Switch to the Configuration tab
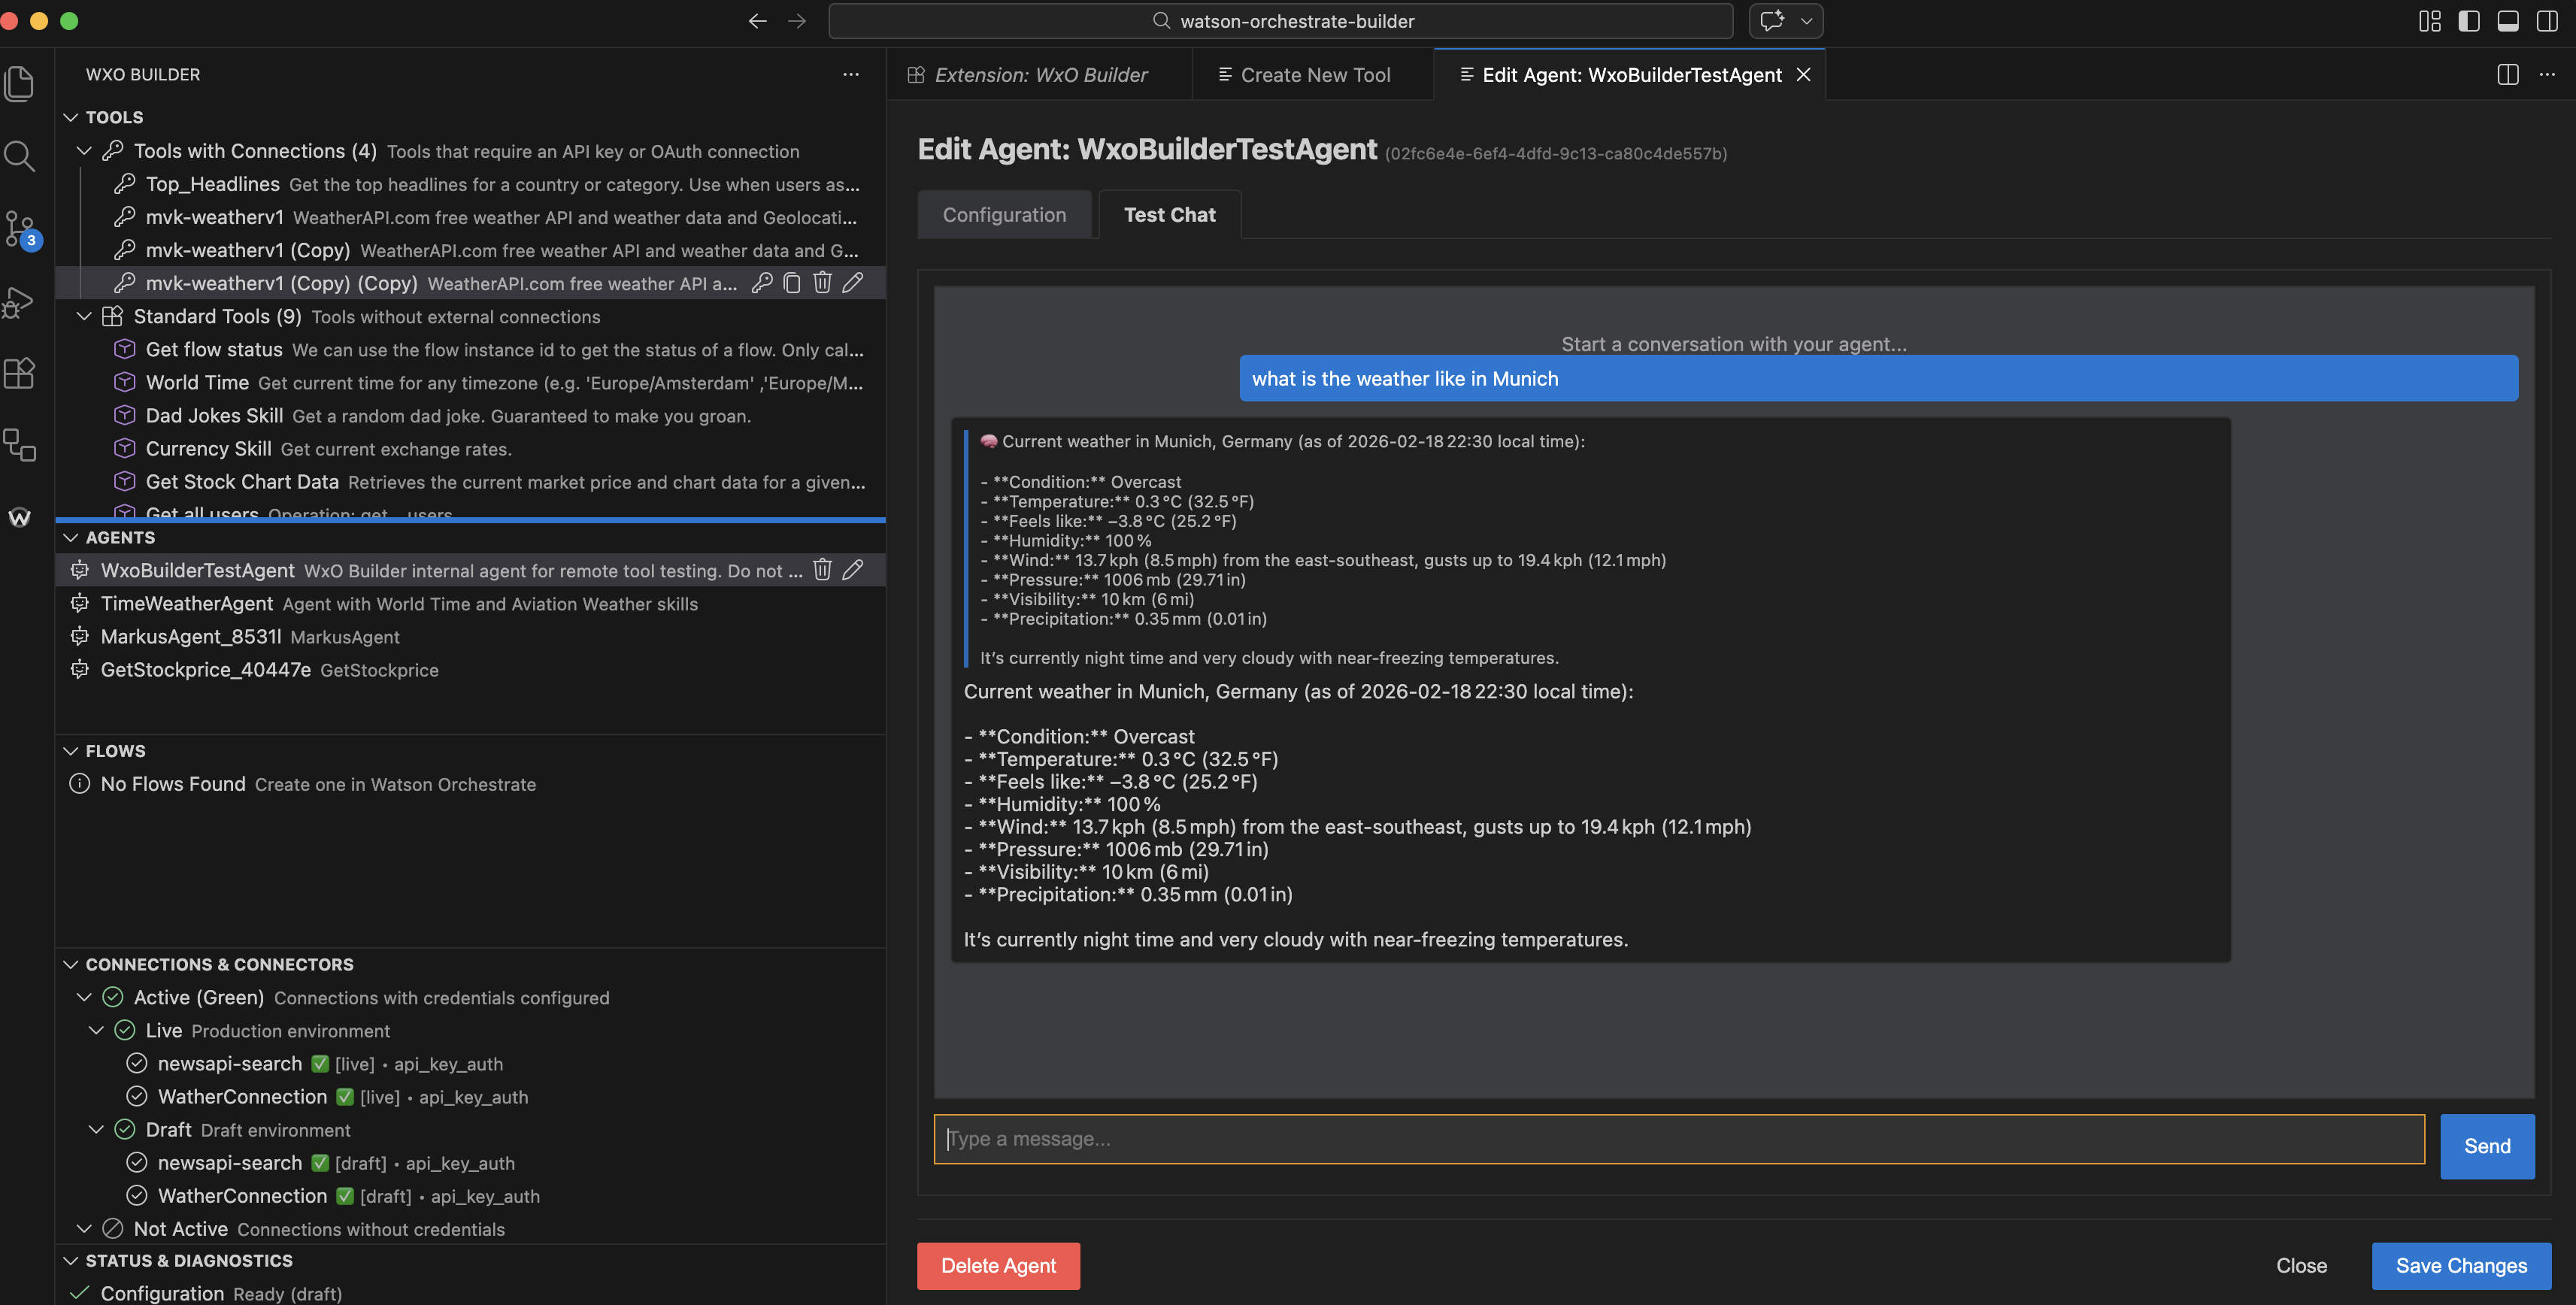 pos(1004,214)
